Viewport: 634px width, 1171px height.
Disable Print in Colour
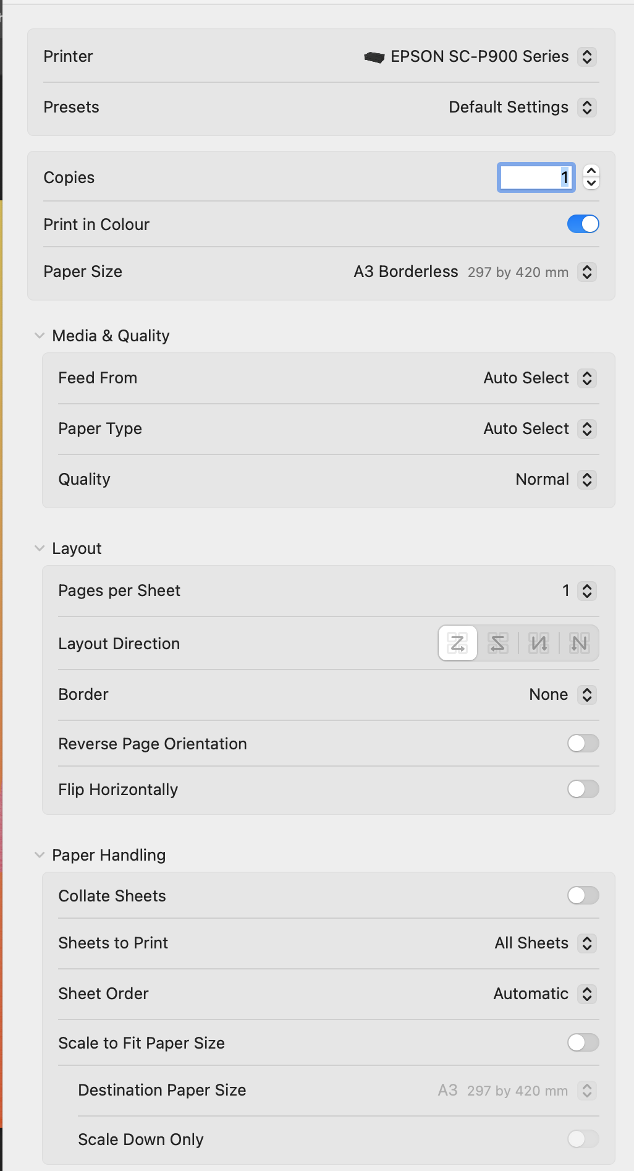582,224
